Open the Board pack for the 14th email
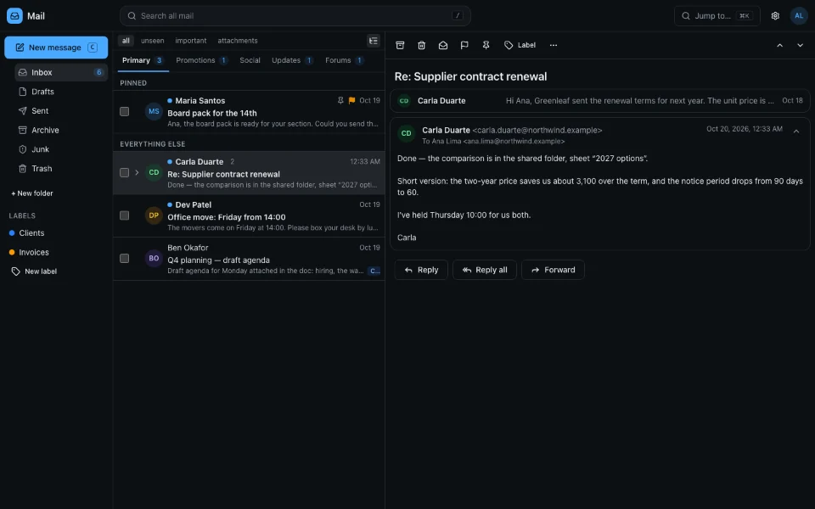 [x=249, y=112]
